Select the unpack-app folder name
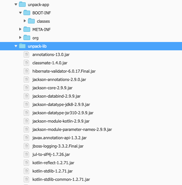The height and width of the screenshot is (185, 182). (39, 5)
